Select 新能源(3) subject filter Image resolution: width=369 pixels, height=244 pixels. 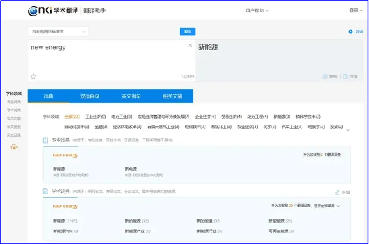[281, 117]
